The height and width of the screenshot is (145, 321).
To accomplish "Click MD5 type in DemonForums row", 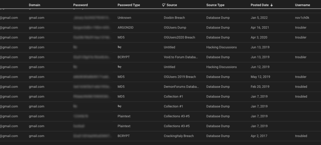I will pos(121,87).
